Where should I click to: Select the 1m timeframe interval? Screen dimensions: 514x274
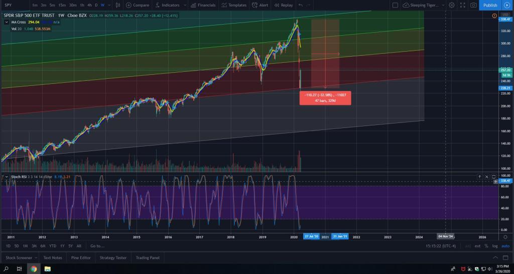click(x=35, y=5)
